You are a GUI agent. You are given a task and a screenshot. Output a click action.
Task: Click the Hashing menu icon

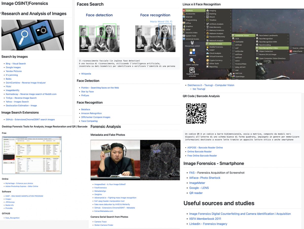tap(207, 14)
